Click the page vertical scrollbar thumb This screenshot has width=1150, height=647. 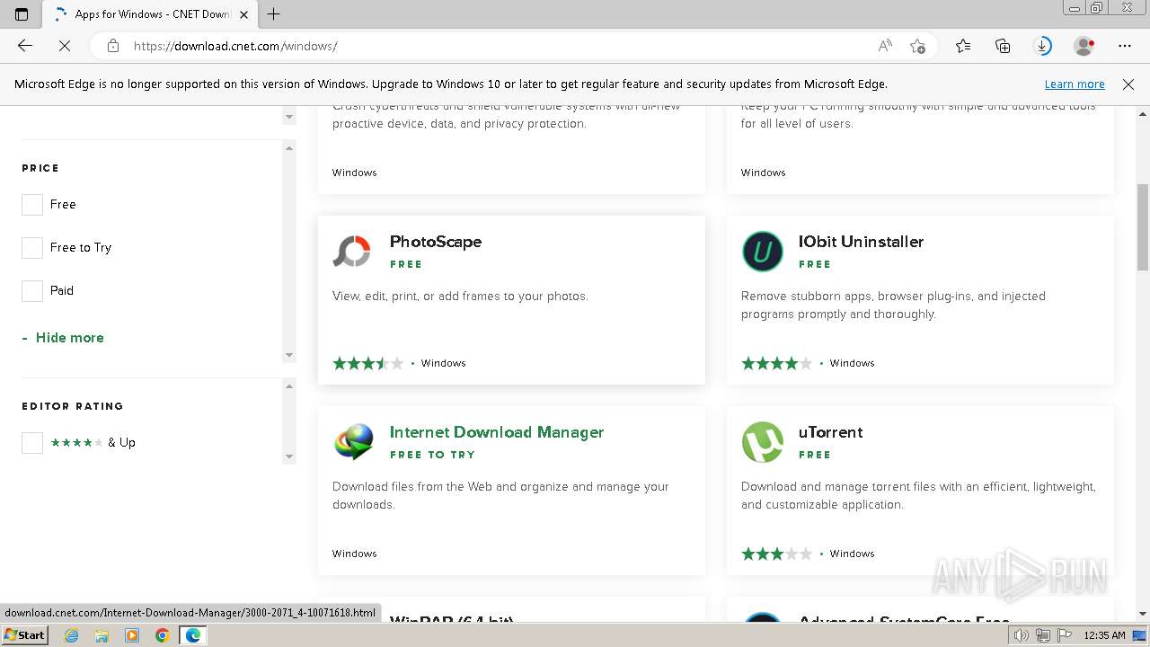tap(1143, 226)
